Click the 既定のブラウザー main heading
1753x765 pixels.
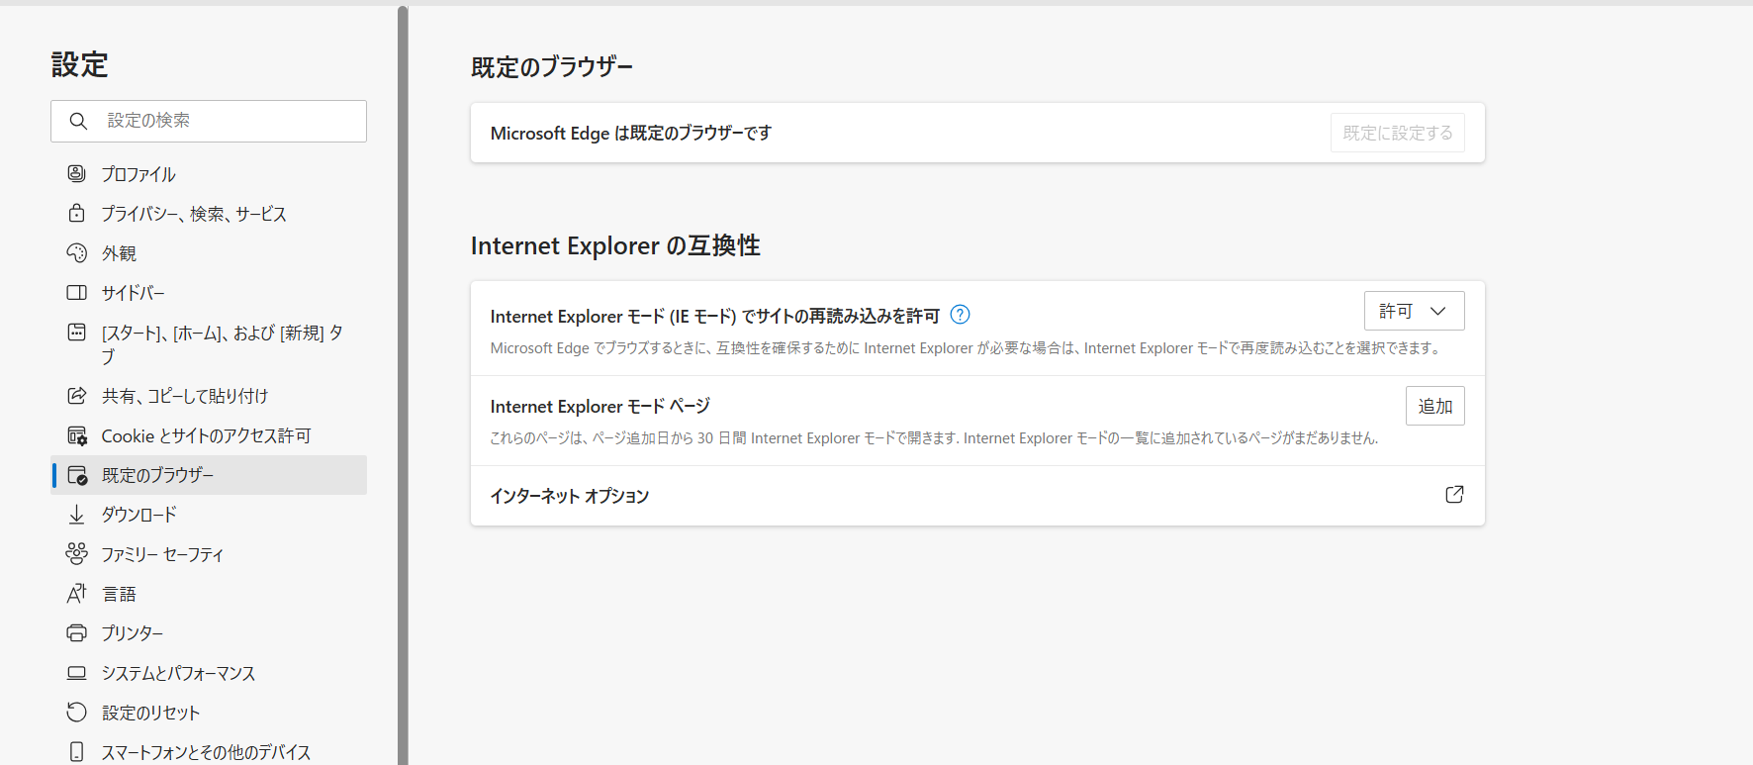pyautogui.click(x=552, y=67)
